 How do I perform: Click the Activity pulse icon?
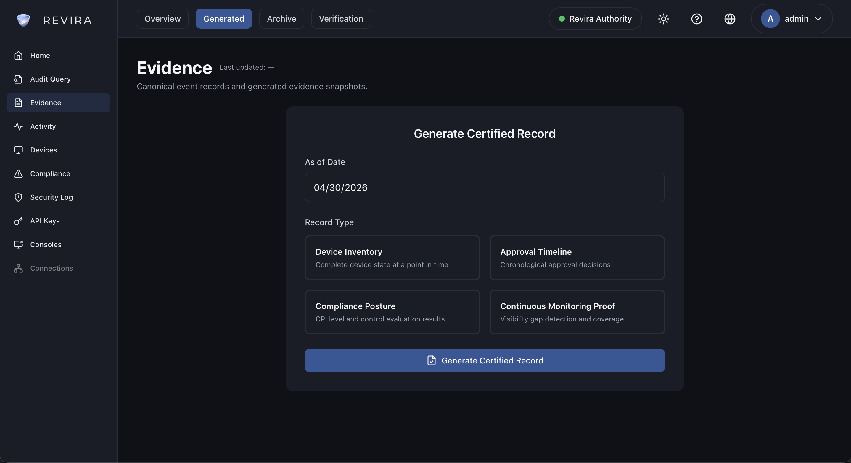coord(18,126)
